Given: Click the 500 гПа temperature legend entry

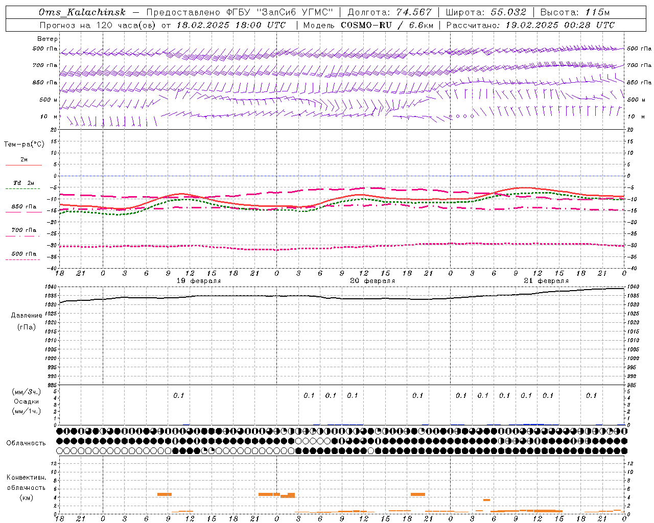Looking at the screenshot, I should coord(24,254).
